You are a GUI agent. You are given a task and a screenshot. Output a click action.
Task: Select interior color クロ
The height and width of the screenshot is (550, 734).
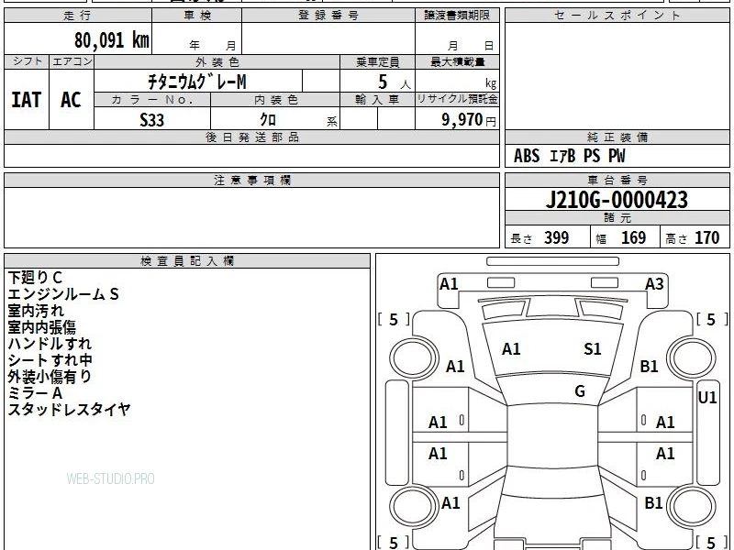coord(268,120)
